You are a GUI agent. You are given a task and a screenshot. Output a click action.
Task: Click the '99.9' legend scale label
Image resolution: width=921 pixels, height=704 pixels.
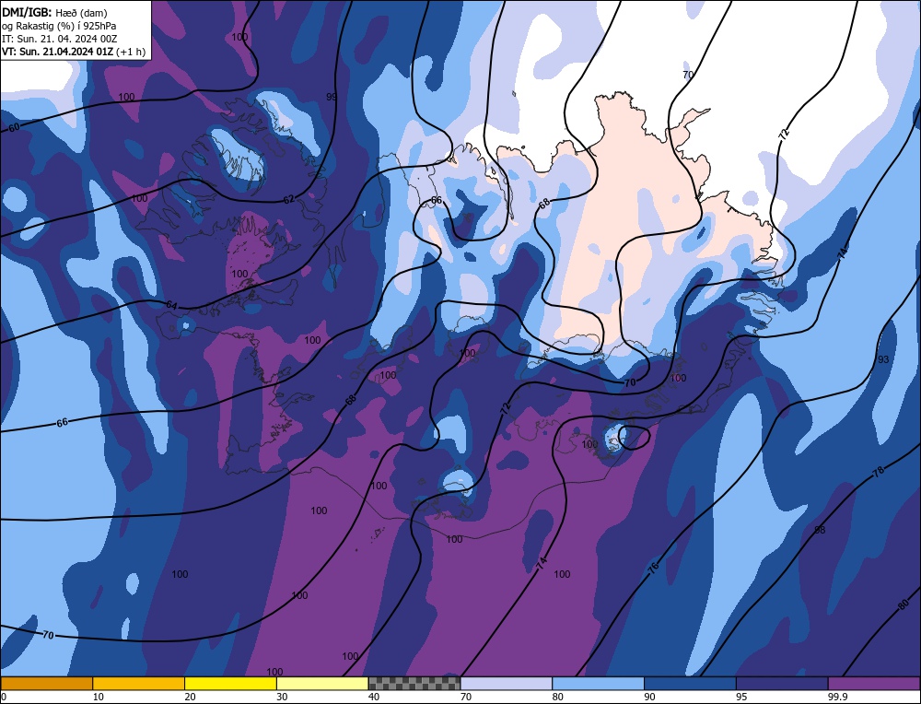click(x=836, y=697)
